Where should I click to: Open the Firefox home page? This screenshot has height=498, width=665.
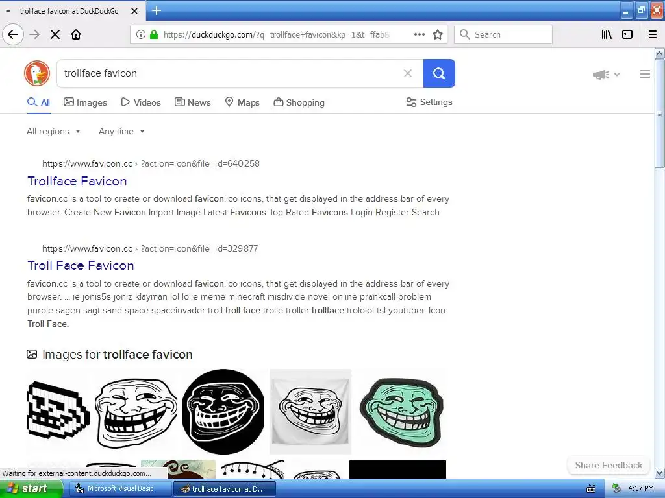click(x=76, y=34)
